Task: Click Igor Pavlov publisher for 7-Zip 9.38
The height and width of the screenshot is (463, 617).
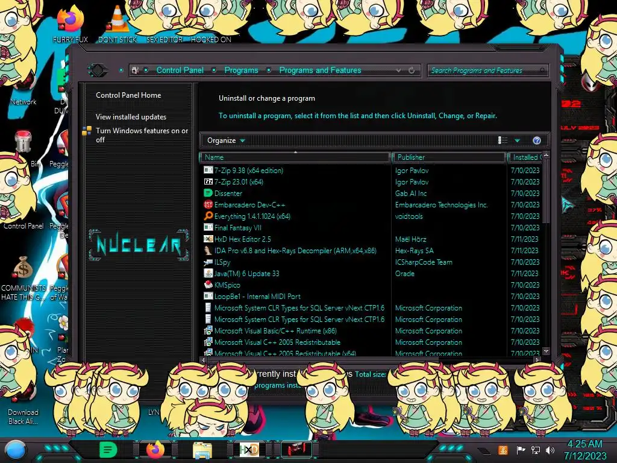Action: click(x=412, y=171)
